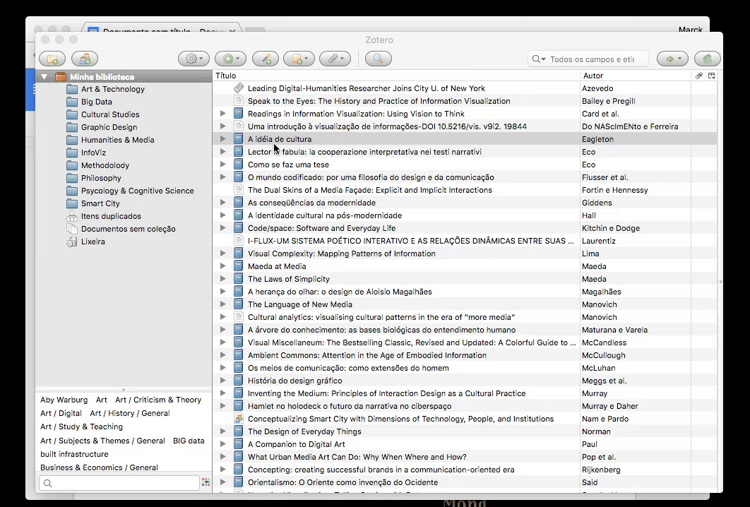Expand História do design gráfico item

coord(223,380)
